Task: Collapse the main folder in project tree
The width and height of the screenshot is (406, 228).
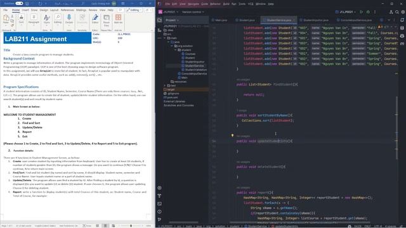Action: 165,38
